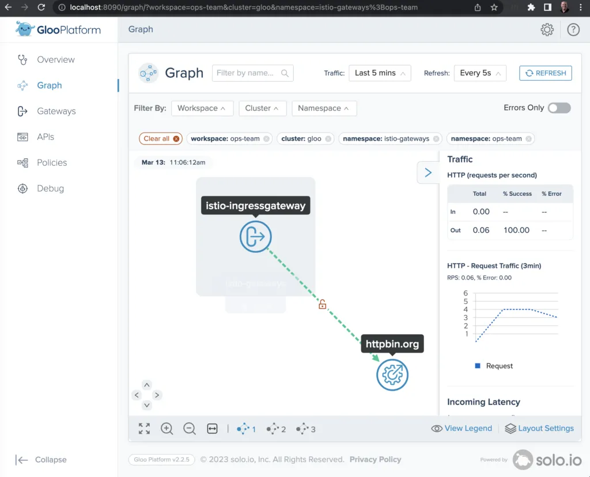Pan graph down arrow
Viewport: 590px width, 477px height.
(x=147, y=405)
